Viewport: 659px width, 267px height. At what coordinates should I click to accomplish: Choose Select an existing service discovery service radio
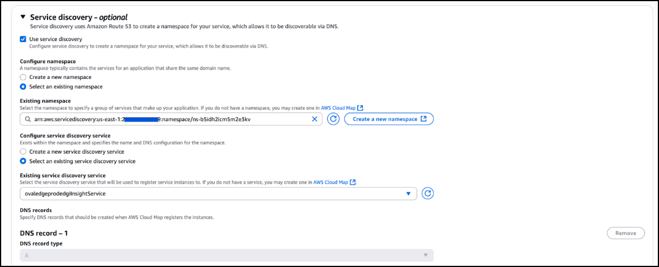23,161
